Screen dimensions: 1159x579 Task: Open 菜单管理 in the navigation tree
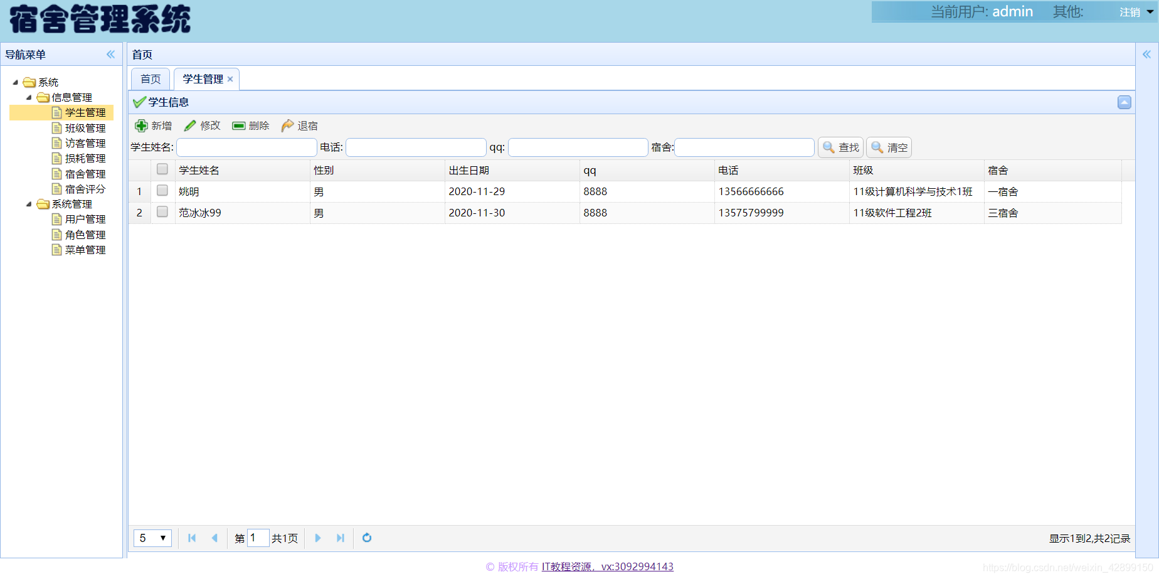pos(85,250)
